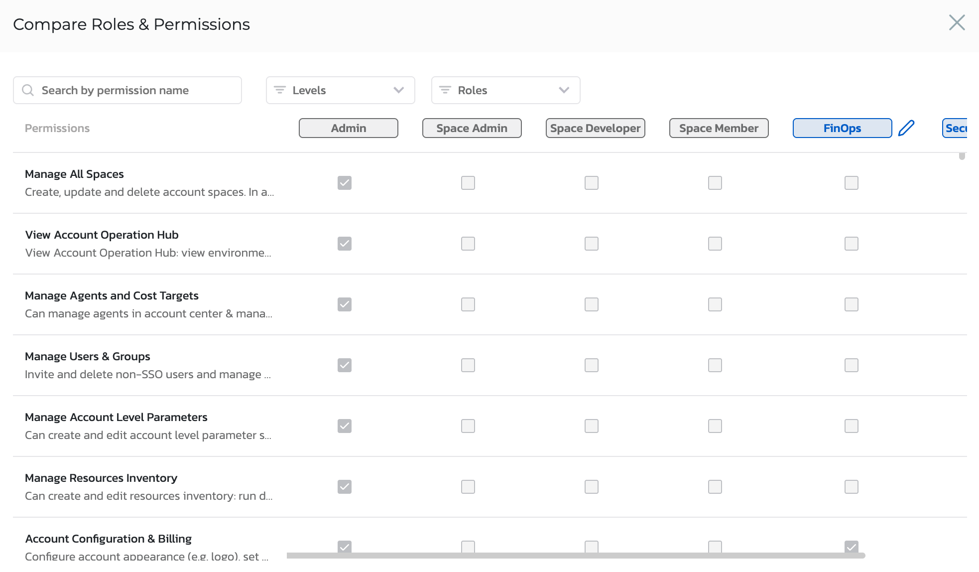Click the search magnifier icon
Screen dimensions: 979x572
[28, 90]
